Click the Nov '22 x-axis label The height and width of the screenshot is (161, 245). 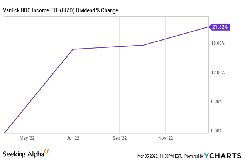click(166, 137)
